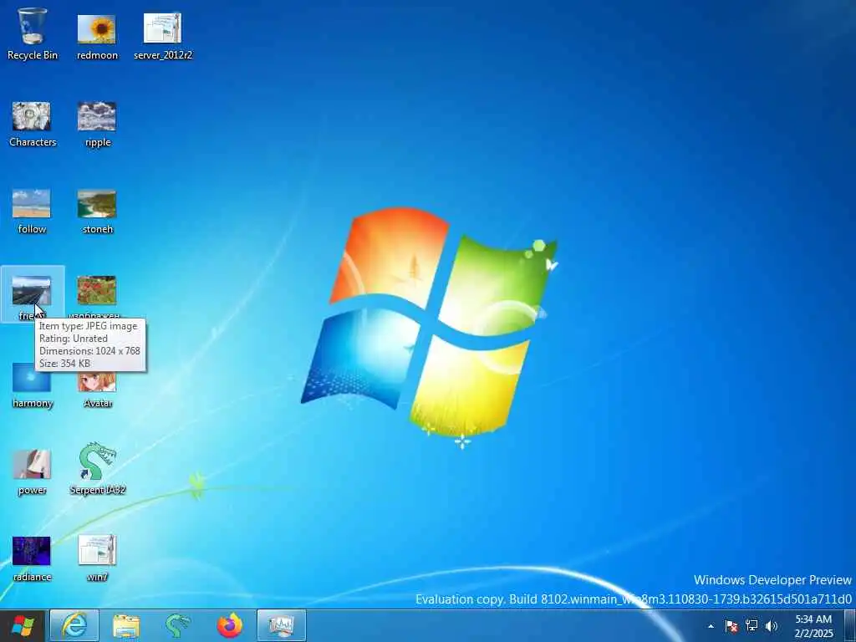
Task: Select the radiance image icon
Action: coord(32,559)
